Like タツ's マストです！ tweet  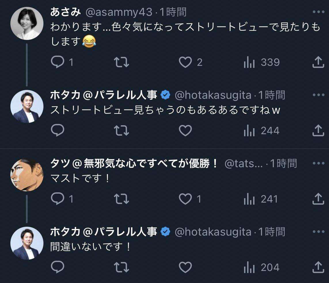pos(185,199)
